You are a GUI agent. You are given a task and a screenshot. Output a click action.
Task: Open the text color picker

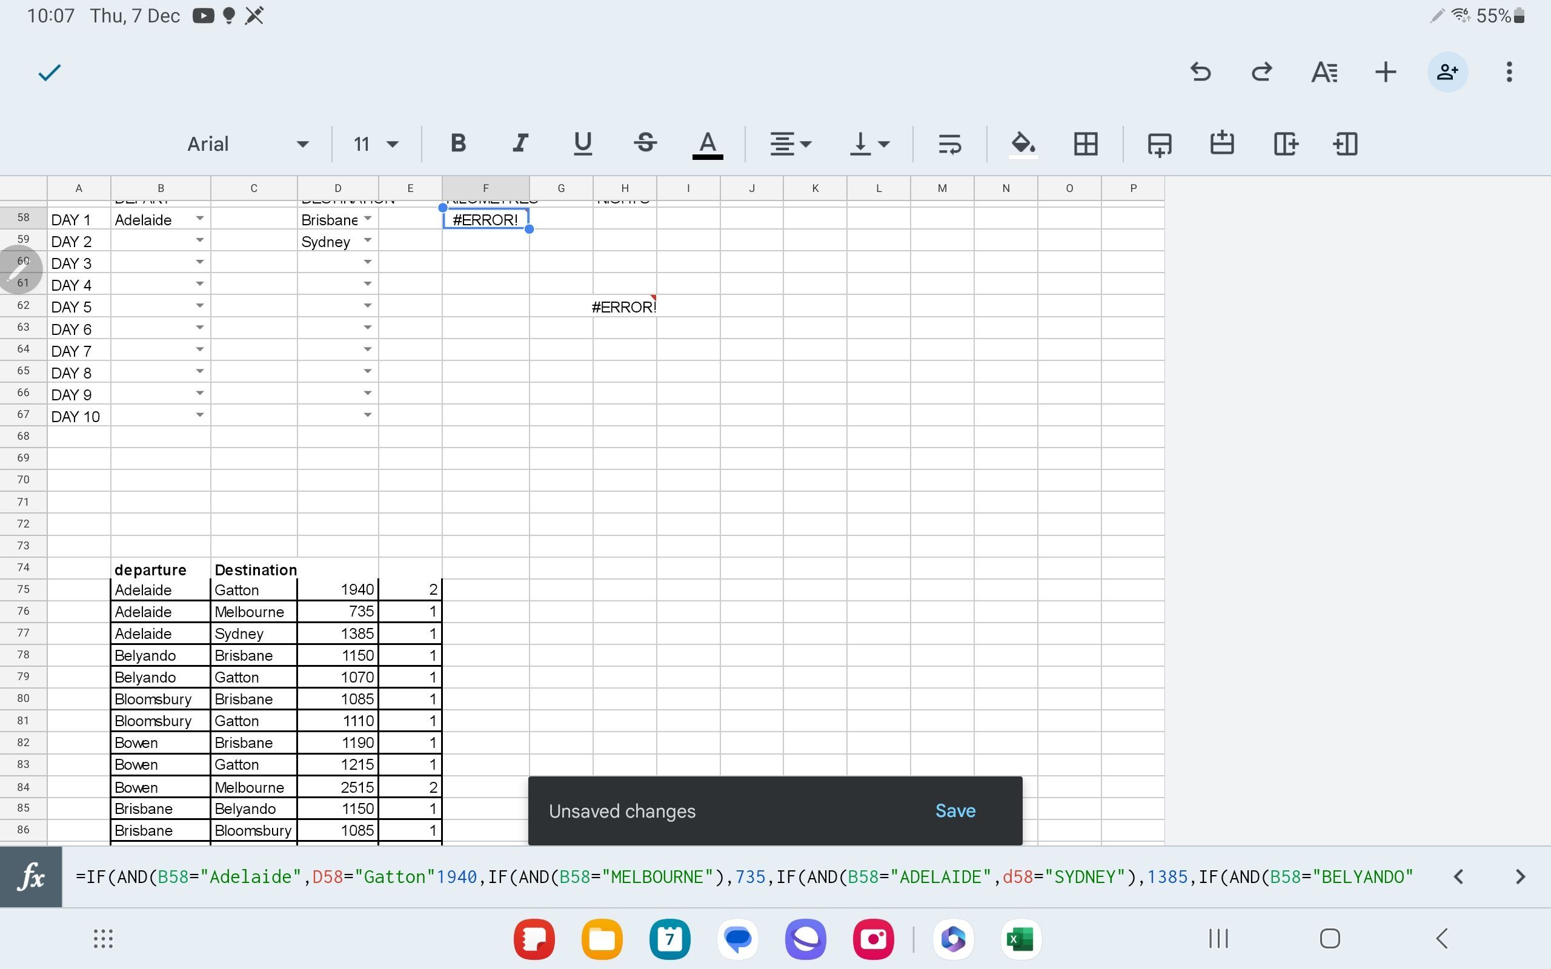click(706, 144)
